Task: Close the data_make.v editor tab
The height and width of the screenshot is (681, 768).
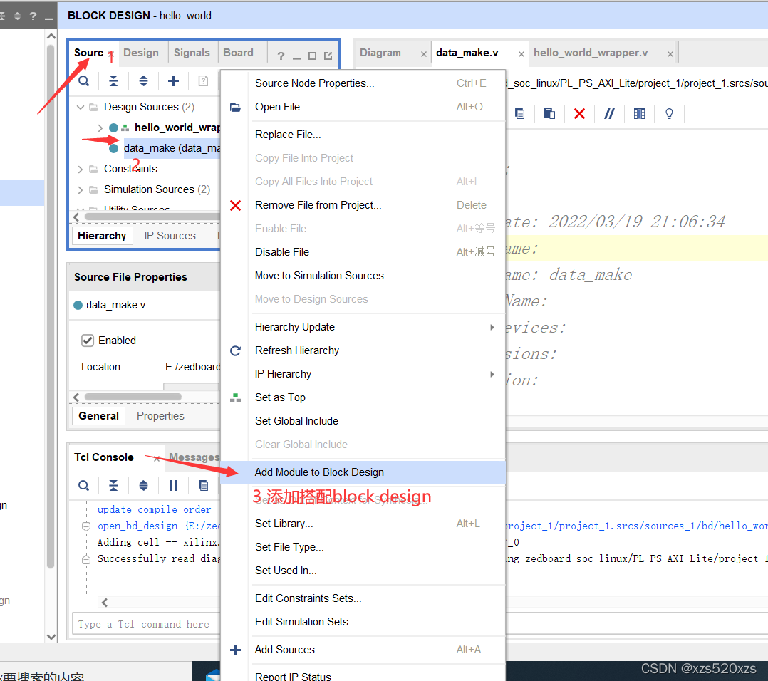Action: click(x=521, y=54)
